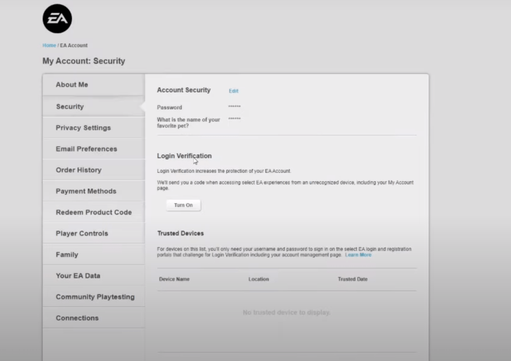Go to the Home breadcrumb link

click(49, 45)
